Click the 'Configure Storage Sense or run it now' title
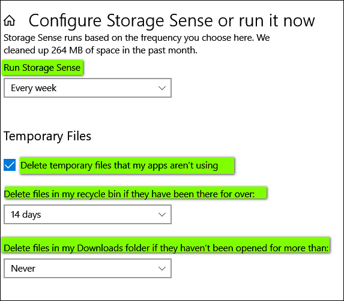Viewport: 344px width, 301px height. click(x=172, y=21)
